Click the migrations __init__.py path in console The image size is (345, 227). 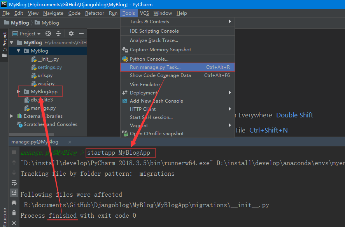(146, 205)
